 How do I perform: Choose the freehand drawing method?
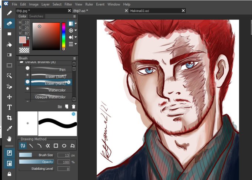click(23, 146)
